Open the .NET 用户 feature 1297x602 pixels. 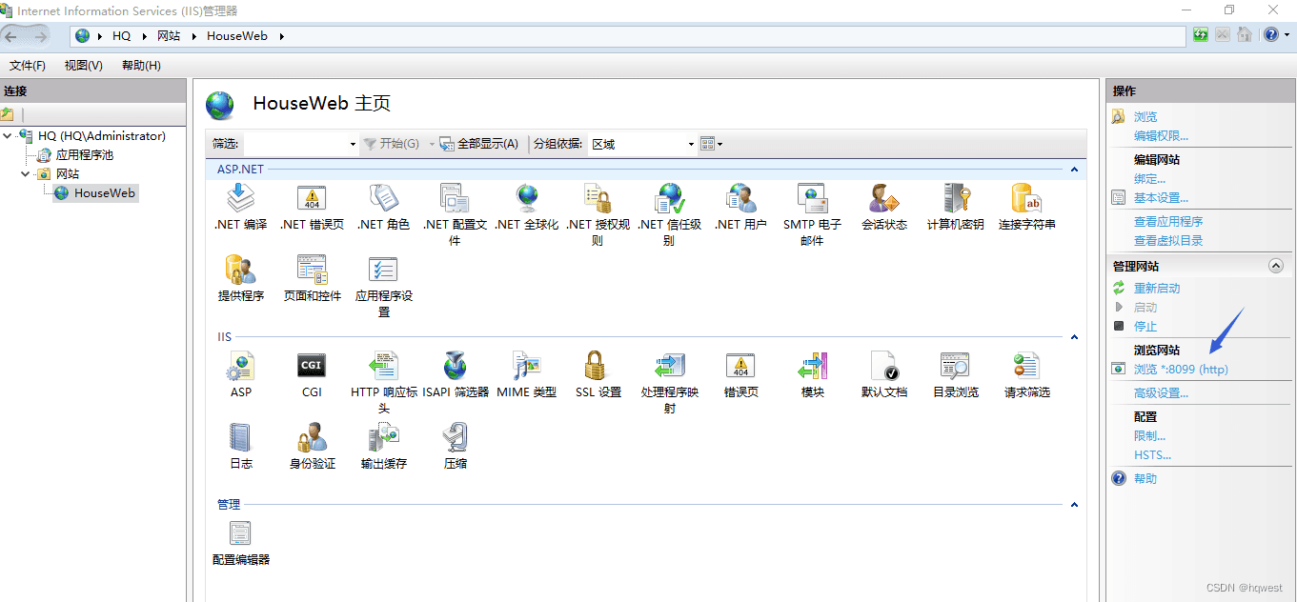pyautogui.click(x=740, y=208)
